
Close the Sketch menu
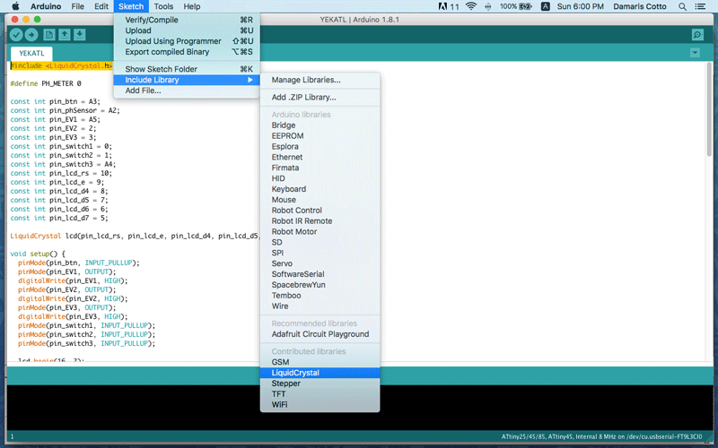(131, 6)
